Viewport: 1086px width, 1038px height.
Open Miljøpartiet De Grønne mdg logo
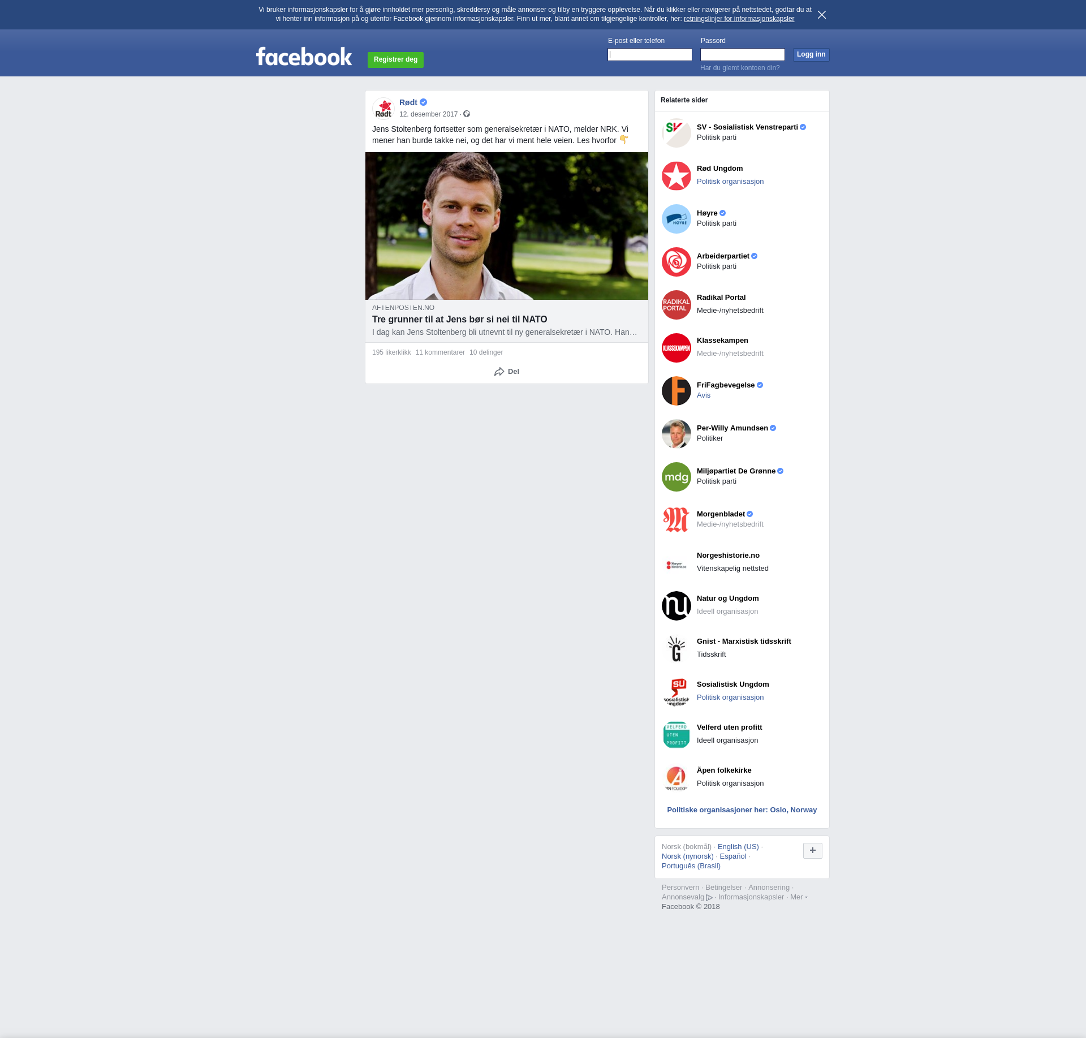click(x=676, y=477)
